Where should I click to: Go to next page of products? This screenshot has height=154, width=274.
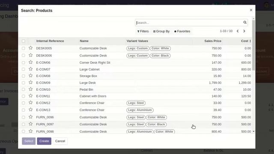(244, 31)
